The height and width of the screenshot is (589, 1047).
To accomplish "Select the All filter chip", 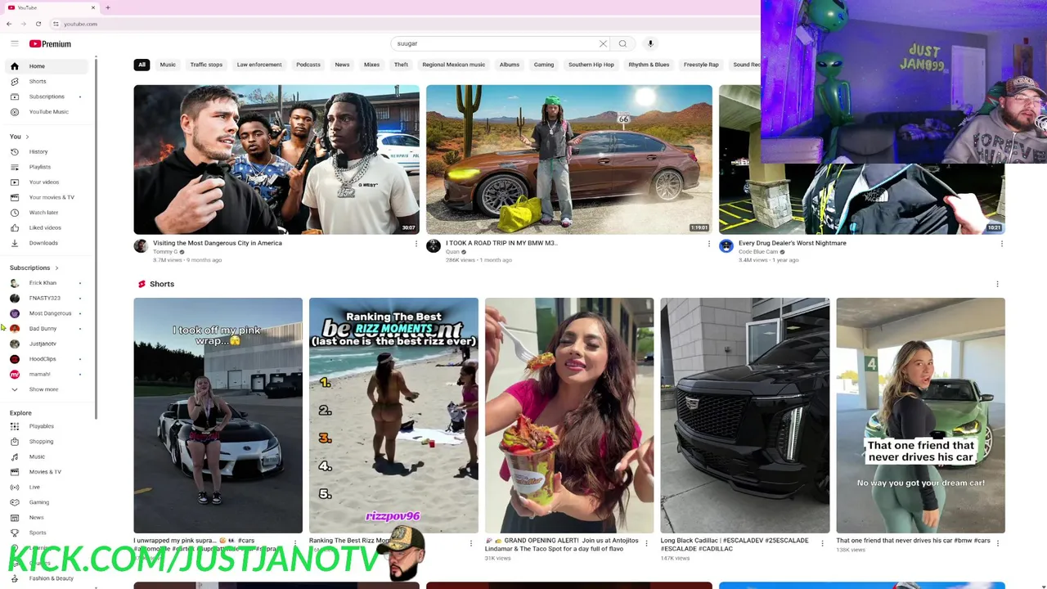I will [x=142, y=65].
